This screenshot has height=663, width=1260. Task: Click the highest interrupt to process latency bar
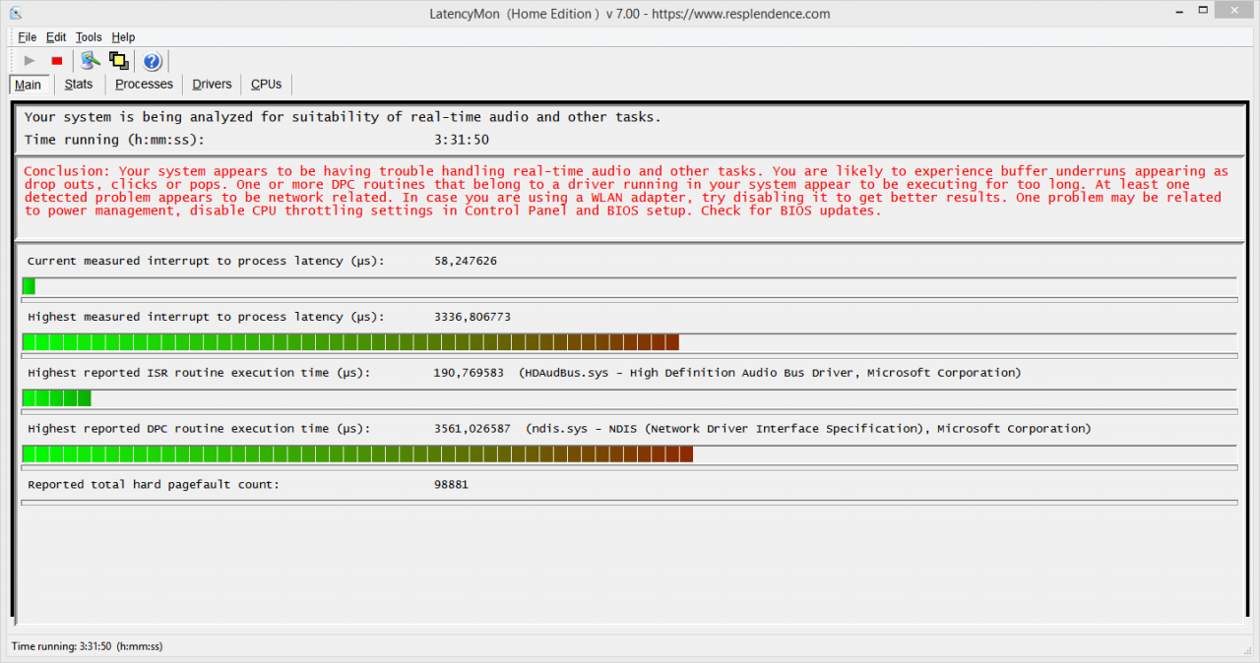(x=350, y=342)
